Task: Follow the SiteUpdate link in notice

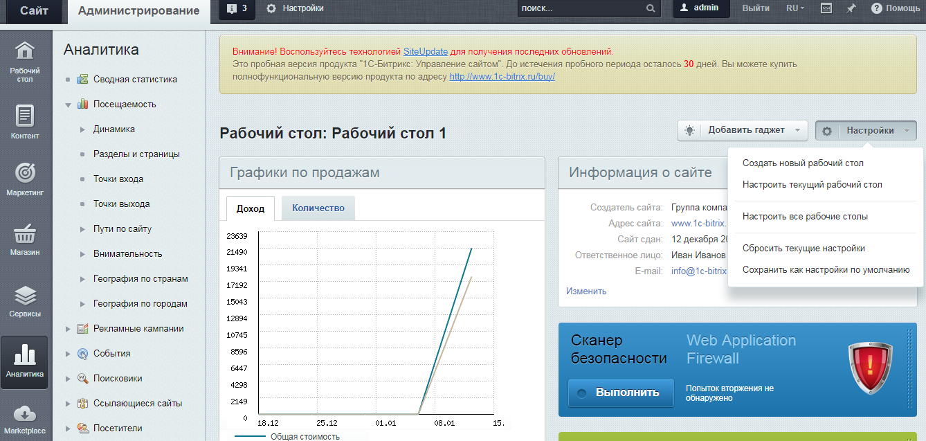Action: pos(425,51)
